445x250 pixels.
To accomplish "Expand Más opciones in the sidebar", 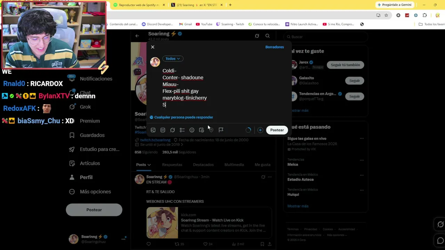I will click(x=90, y=192).
